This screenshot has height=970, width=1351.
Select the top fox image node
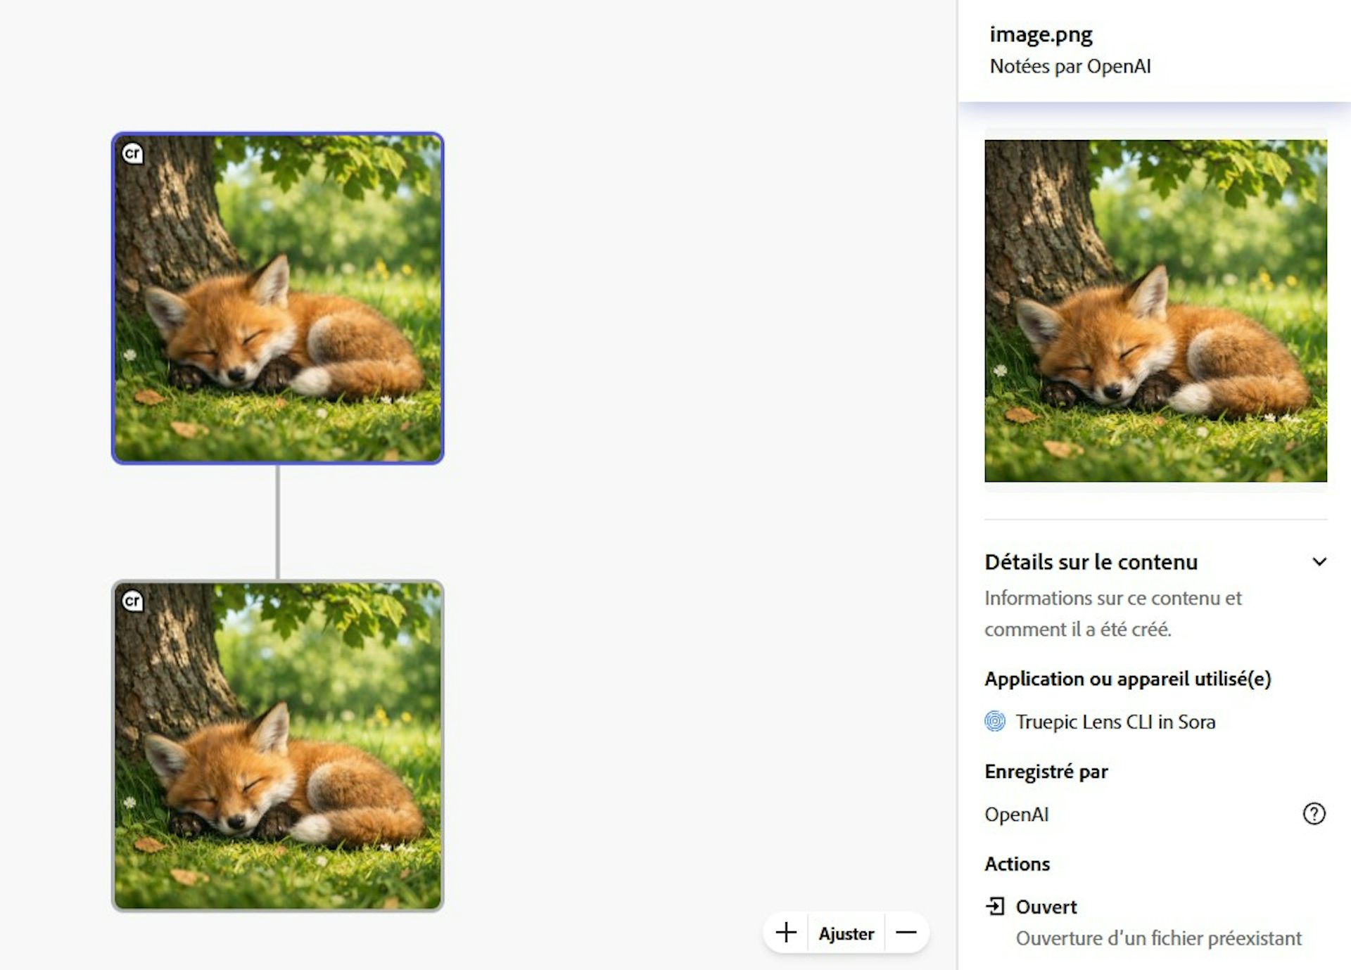[x=278, y=298]
